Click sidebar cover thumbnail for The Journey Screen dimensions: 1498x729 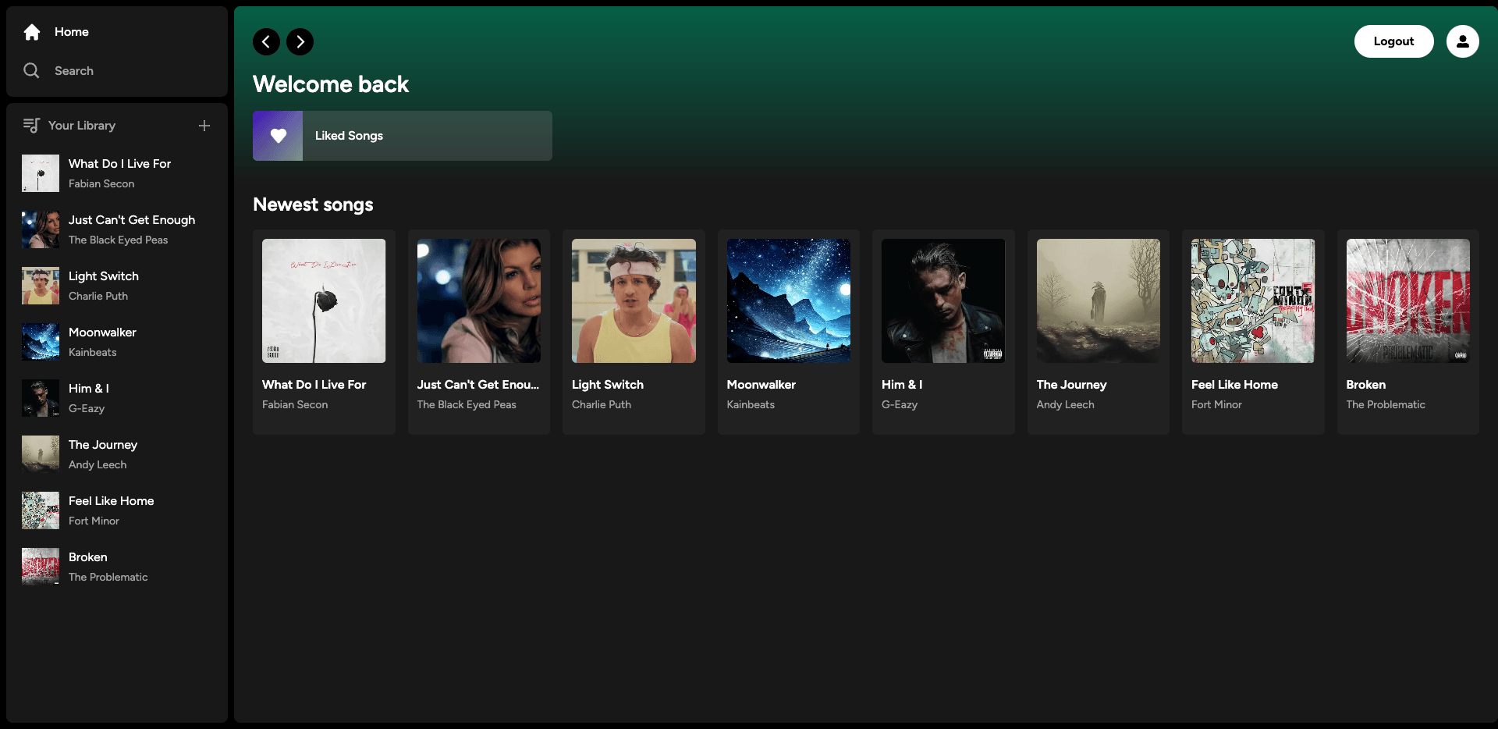click(41, 454)
